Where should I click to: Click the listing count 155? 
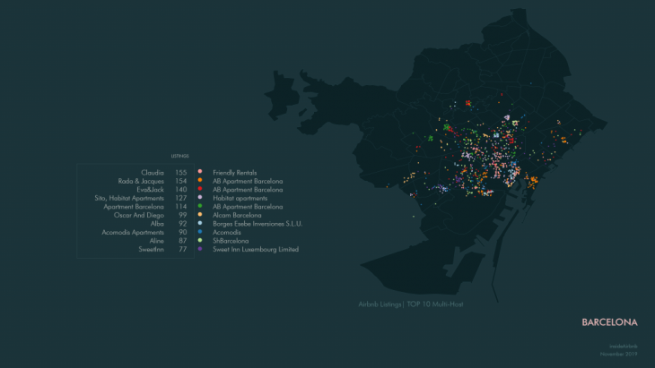(x=181, y=172)
